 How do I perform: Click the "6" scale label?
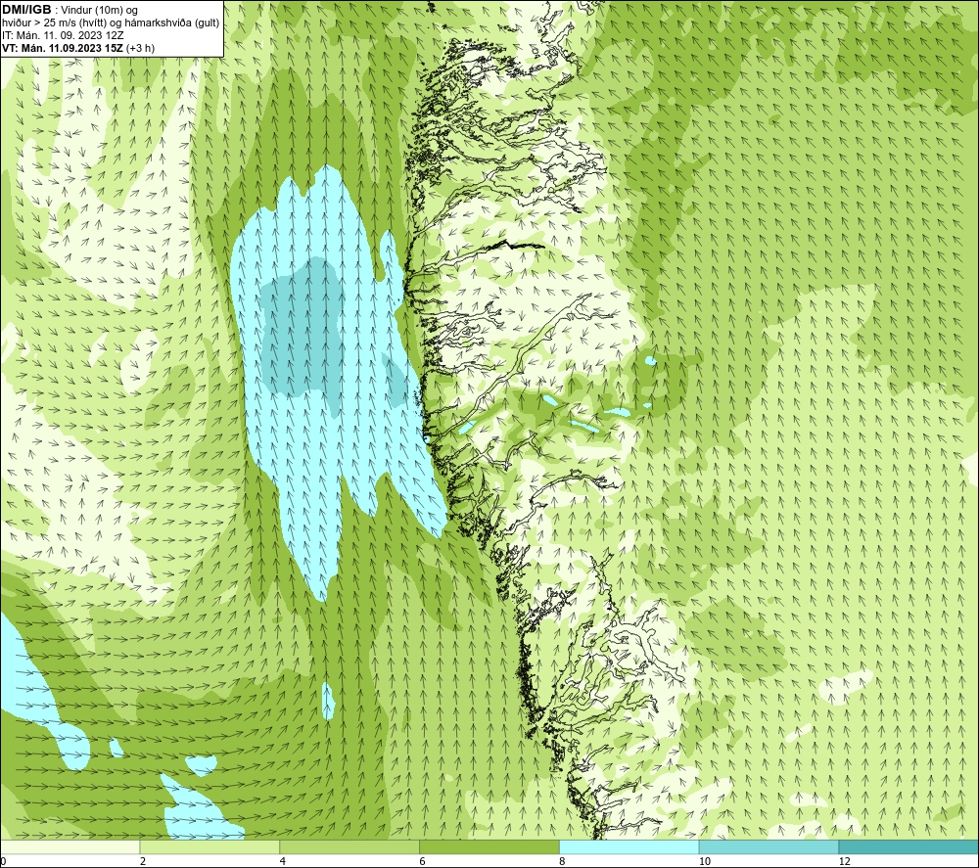[423, 861]
